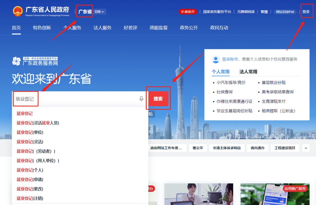Click the 粤公平 quick link
Screen dimensions: 316x205
click(x=198, y=148)
